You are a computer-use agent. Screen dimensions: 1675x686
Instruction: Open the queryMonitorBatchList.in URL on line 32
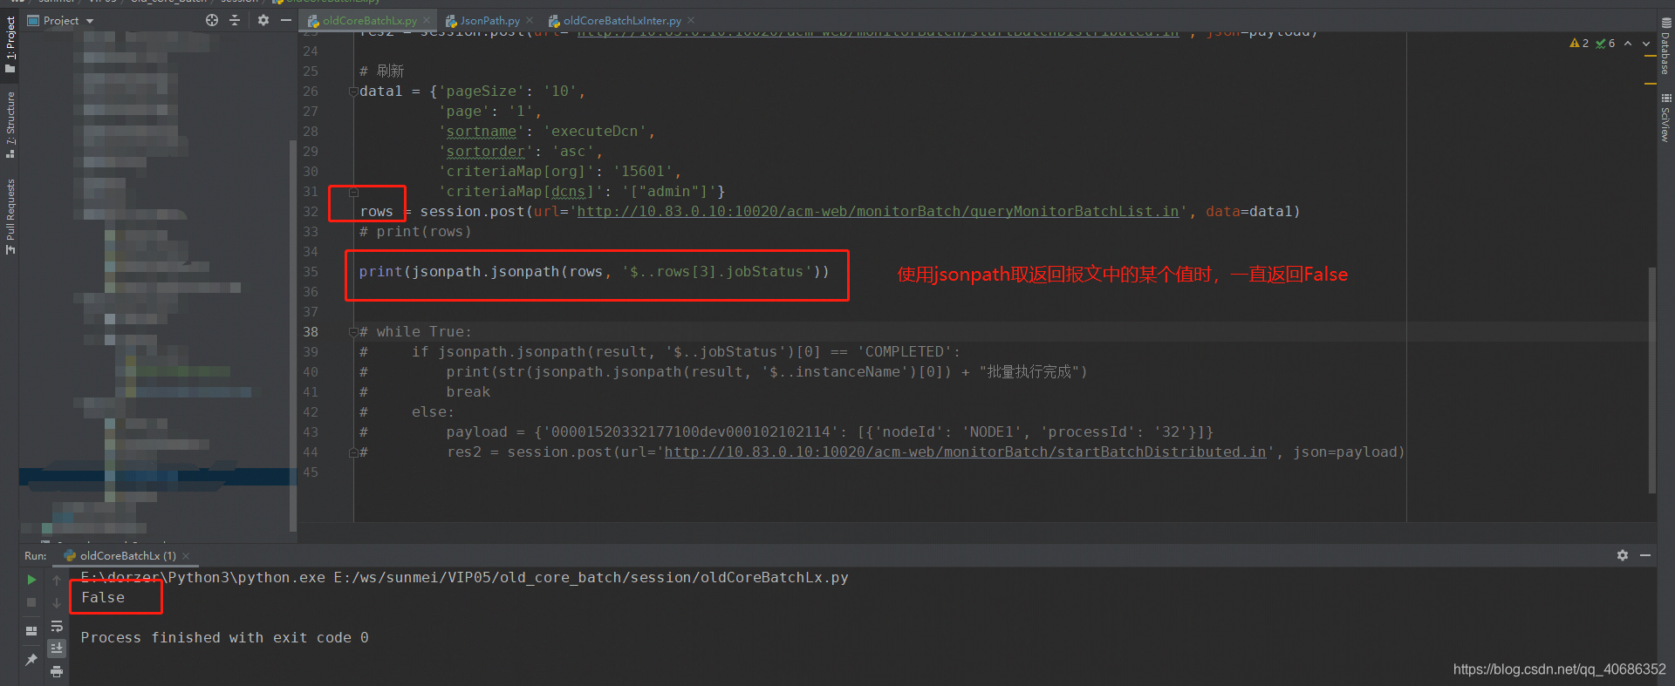(x=878, y=212)
